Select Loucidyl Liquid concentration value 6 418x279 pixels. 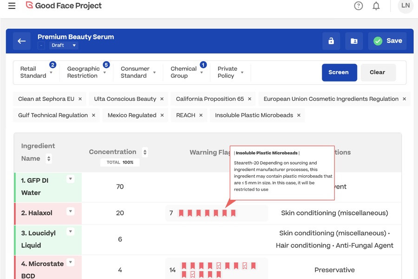point(120,239)
